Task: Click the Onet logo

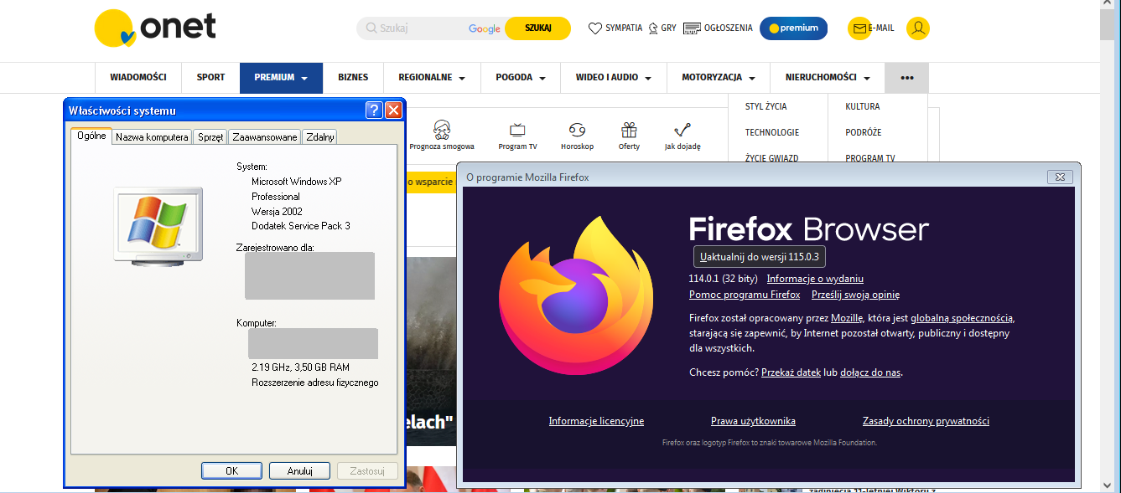Action: 155,28
